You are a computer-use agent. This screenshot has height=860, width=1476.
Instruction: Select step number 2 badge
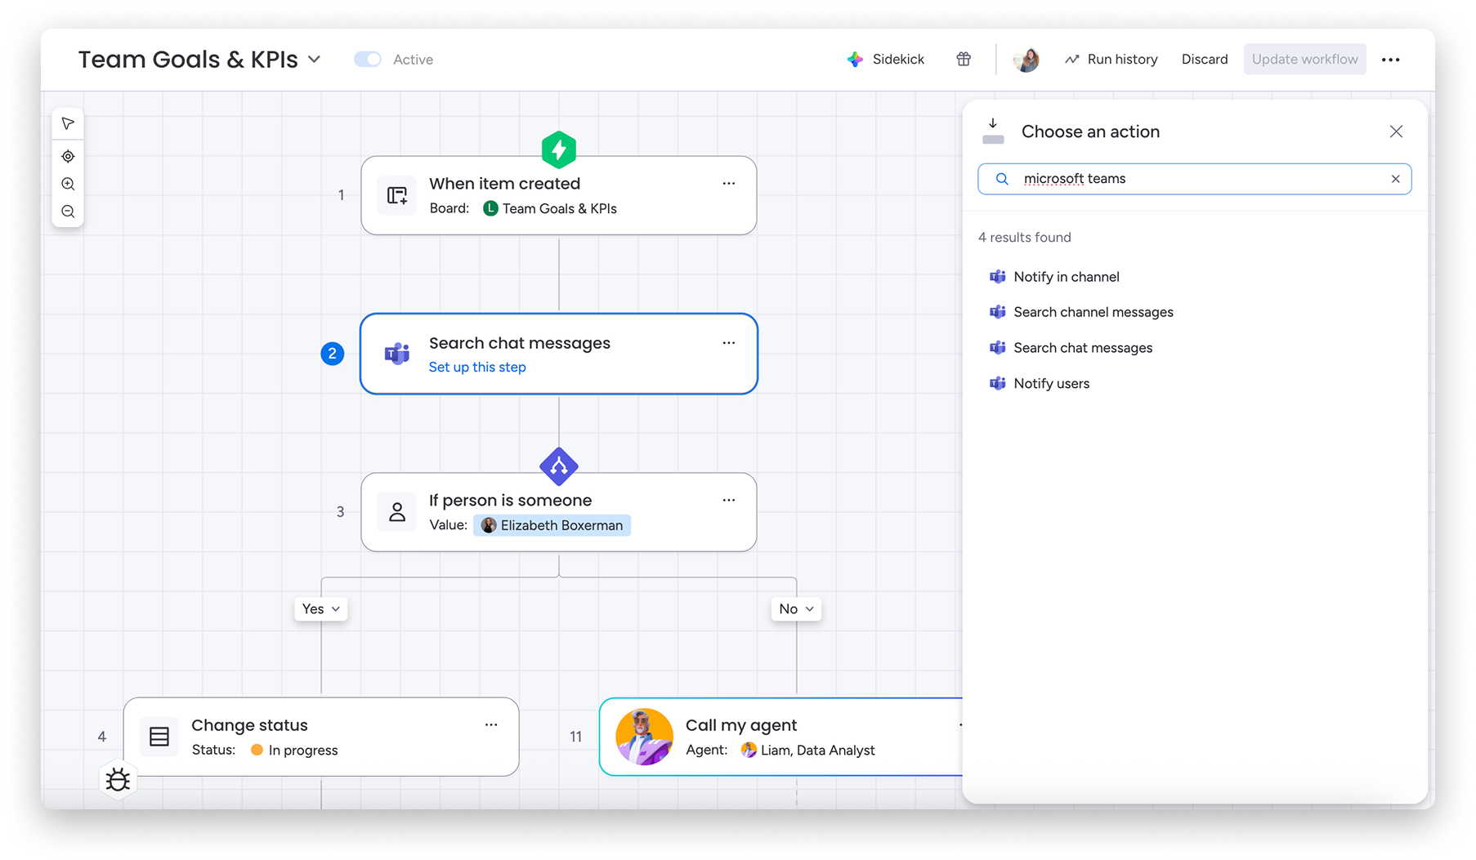tap(332, 354)
